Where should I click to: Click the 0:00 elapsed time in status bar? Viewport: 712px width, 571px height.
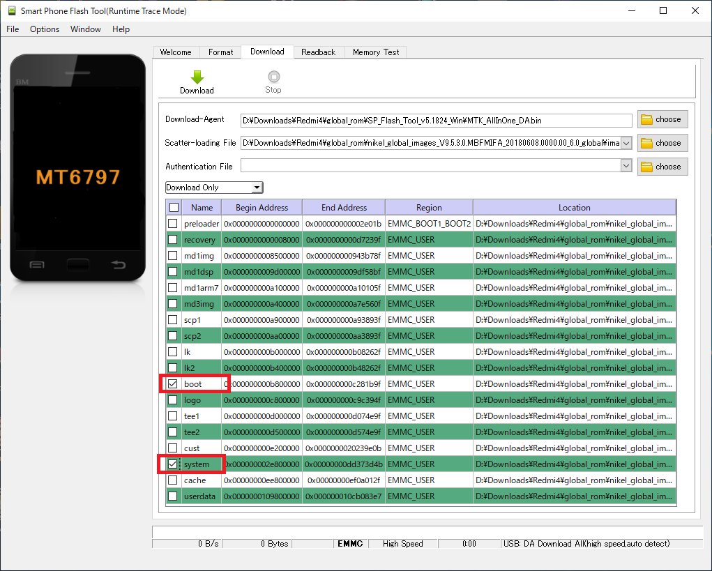click(469, 544)
